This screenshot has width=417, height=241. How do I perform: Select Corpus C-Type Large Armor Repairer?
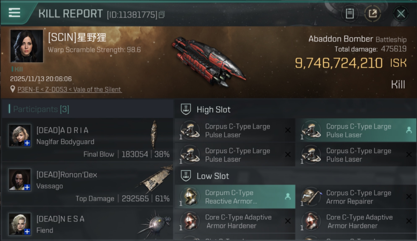[x=356, y=197]
